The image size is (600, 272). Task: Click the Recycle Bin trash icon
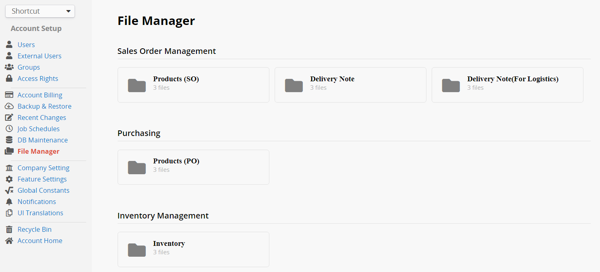9,229
